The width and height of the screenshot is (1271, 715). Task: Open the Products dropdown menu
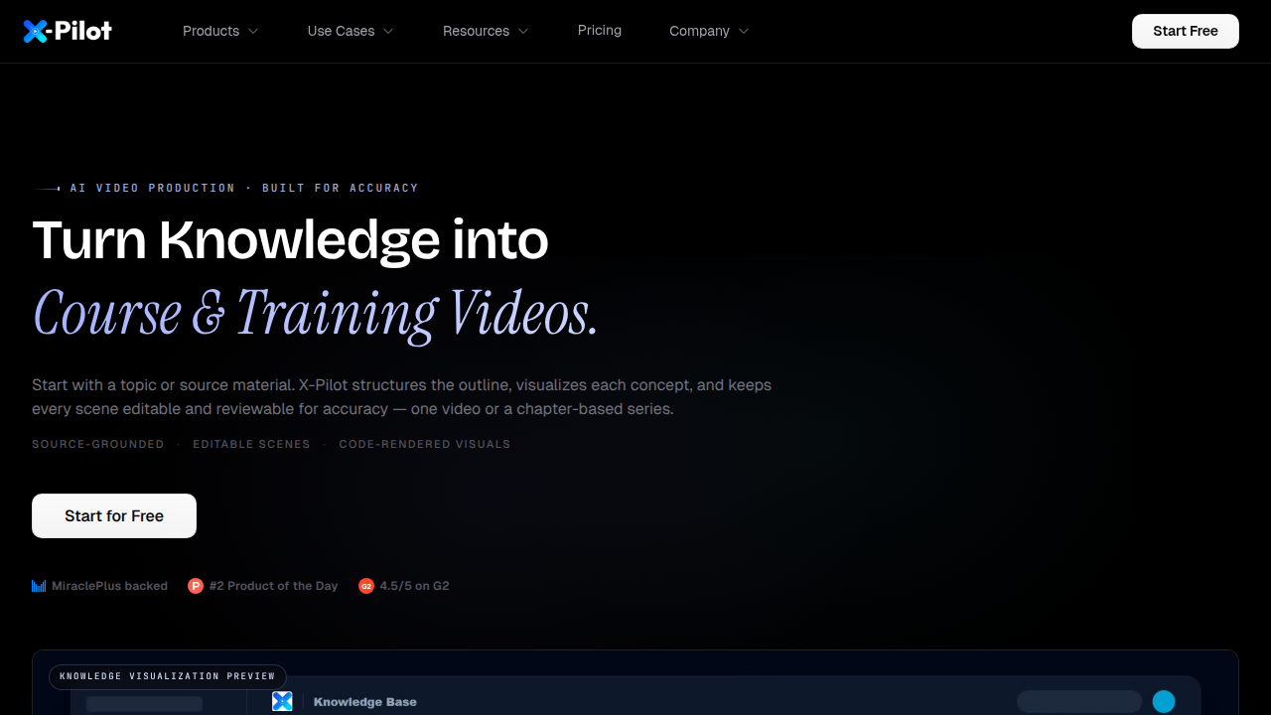[x=220, y=31]
